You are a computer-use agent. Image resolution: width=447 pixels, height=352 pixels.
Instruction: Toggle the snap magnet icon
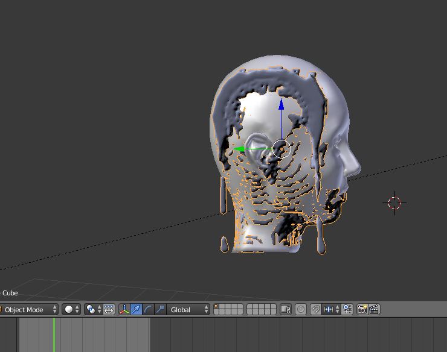pos(315,309)
